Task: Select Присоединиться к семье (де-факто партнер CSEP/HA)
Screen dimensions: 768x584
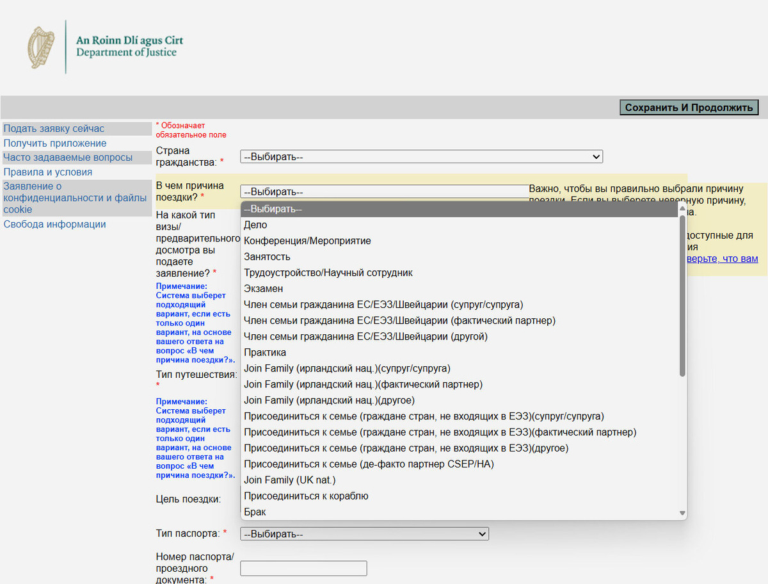Action: (460, 464)
